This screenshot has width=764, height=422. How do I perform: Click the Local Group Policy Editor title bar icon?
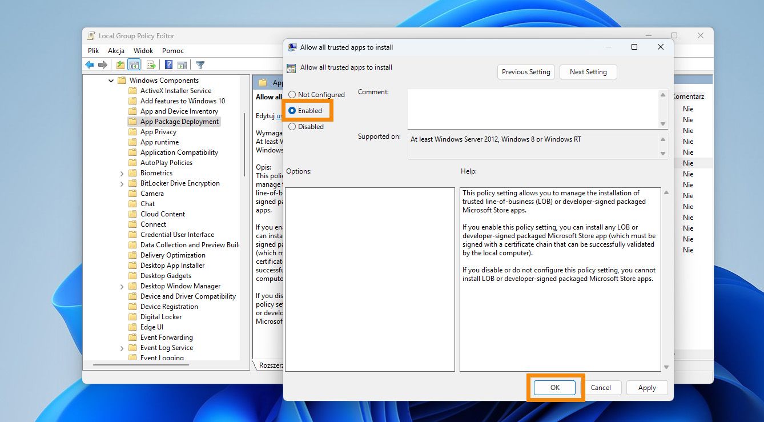(x=91, y=36)
